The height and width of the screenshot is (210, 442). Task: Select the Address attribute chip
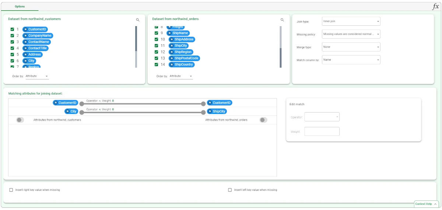point(32,54)
